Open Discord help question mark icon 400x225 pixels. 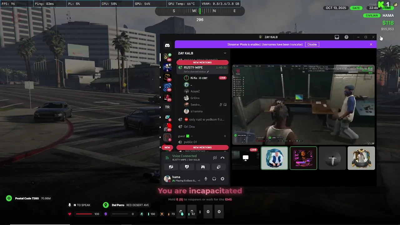[x=347, y=37]
